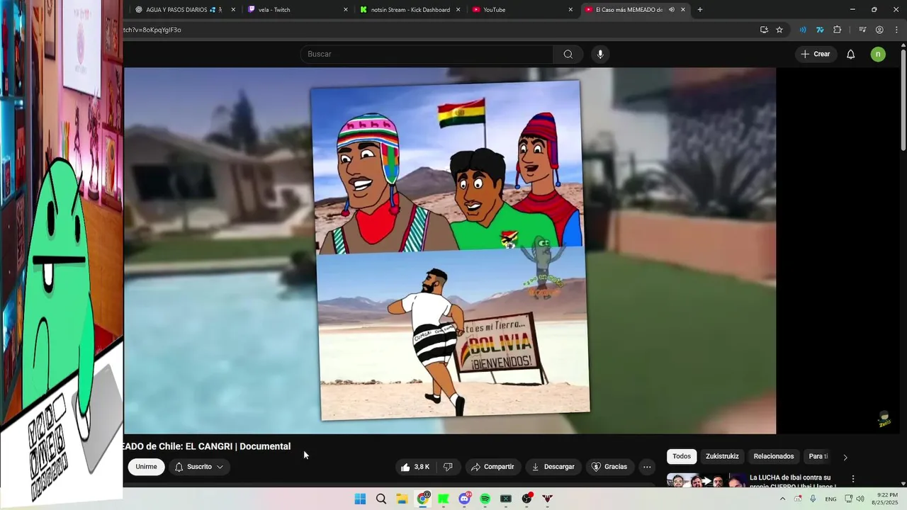The width and height of the screenshot is (907, 510).
Task: Click the video player area
Action: click(x=450, y=251)
